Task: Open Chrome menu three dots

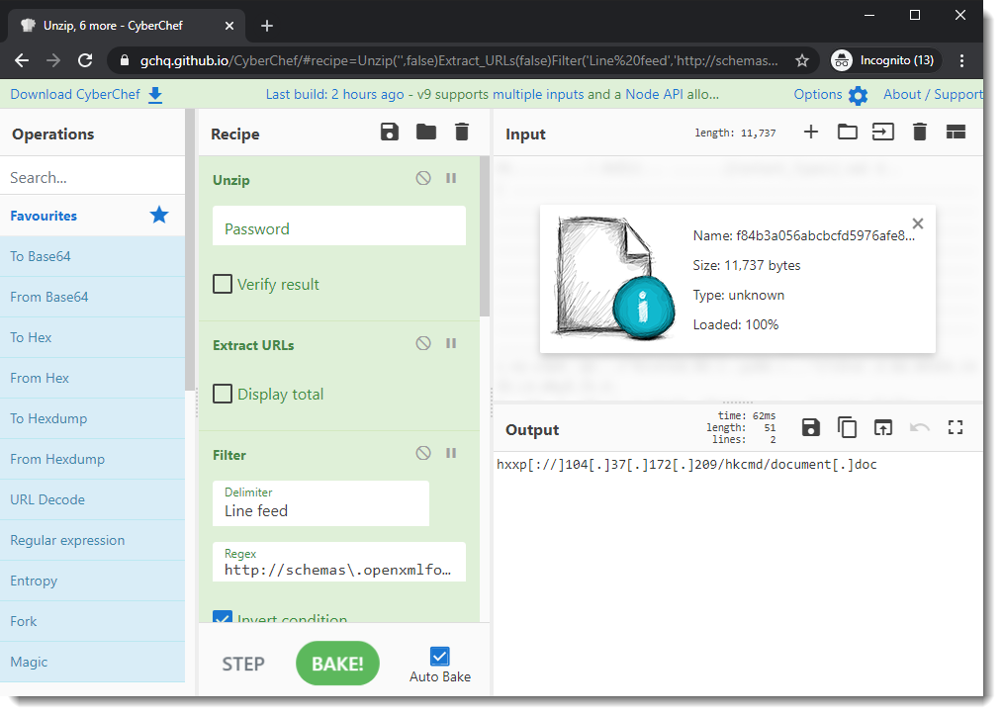Action: (962, 60)
